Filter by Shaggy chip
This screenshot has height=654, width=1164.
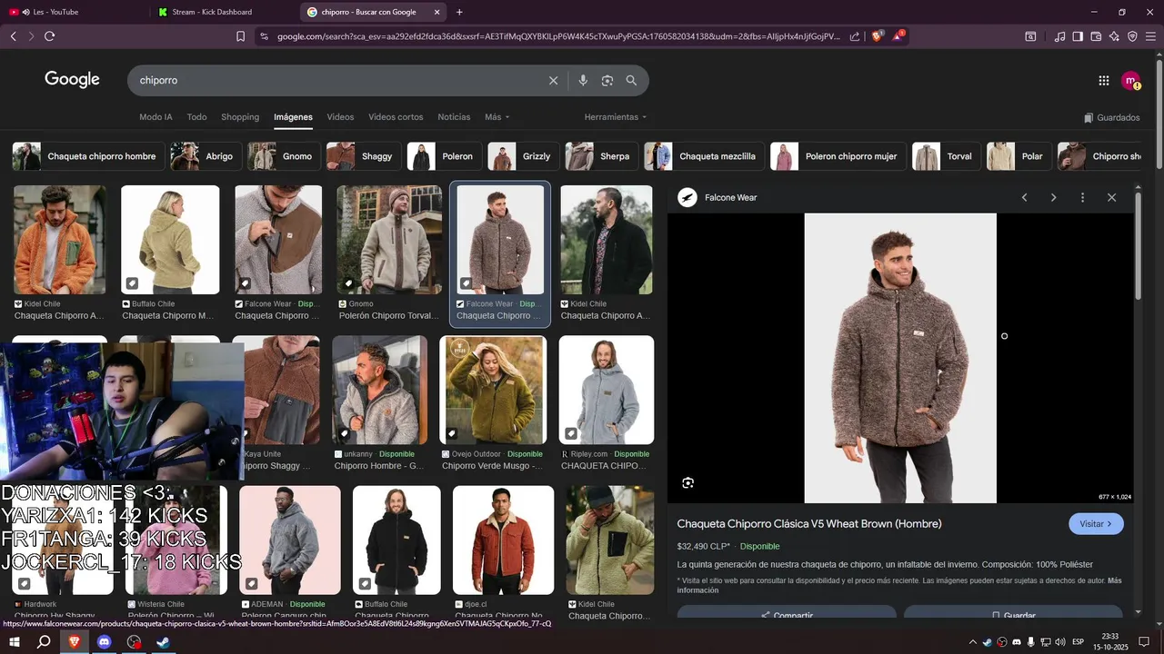(364, 156)
